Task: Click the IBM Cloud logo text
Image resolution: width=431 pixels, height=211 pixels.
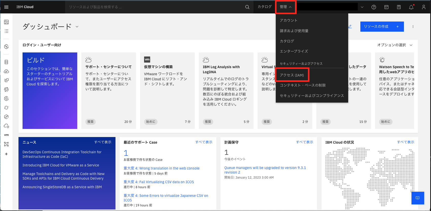Action: (25, 7)
